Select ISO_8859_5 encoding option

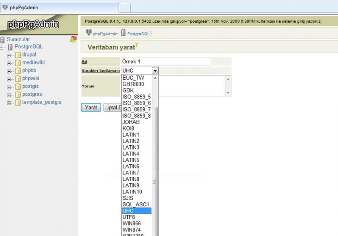(137, 97)
